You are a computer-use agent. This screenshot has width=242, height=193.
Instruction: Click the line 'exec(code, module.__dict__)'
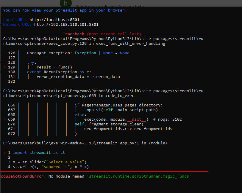[x=116, y=119]
